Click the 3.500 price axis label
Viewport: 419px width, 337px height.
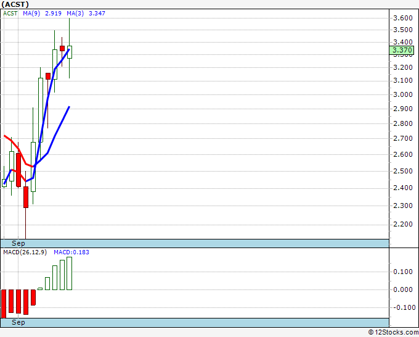[x=403, y=30]
